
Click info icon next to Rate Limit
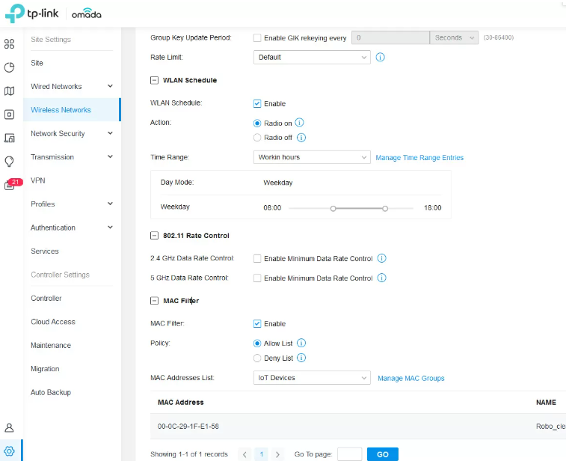(x=380, y=57)
